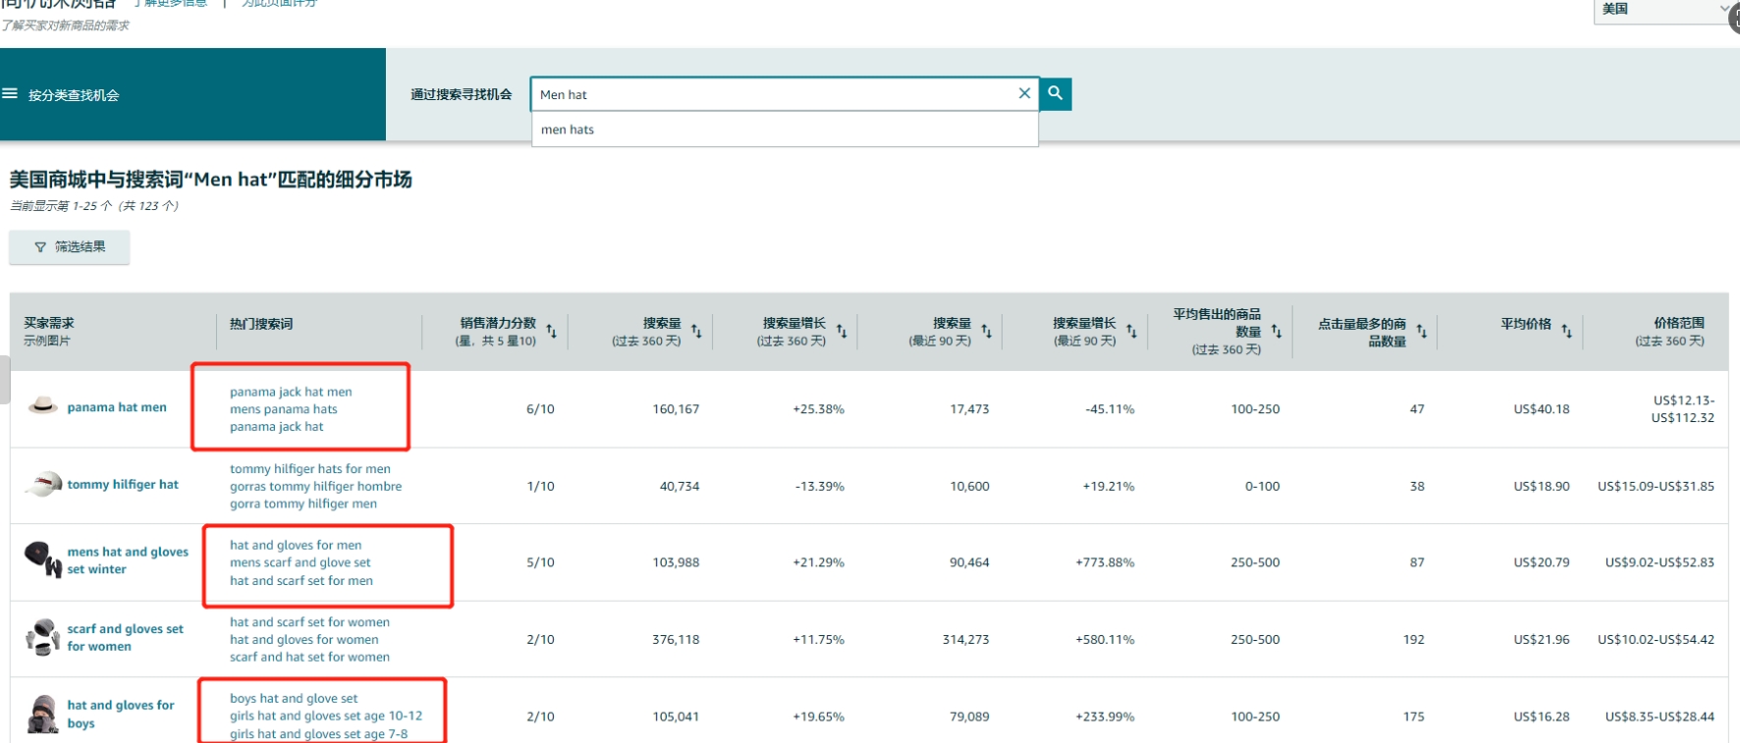1740x743 pixels.
Task: Sort by search volume last 90 days
Action: click(987, 332)
